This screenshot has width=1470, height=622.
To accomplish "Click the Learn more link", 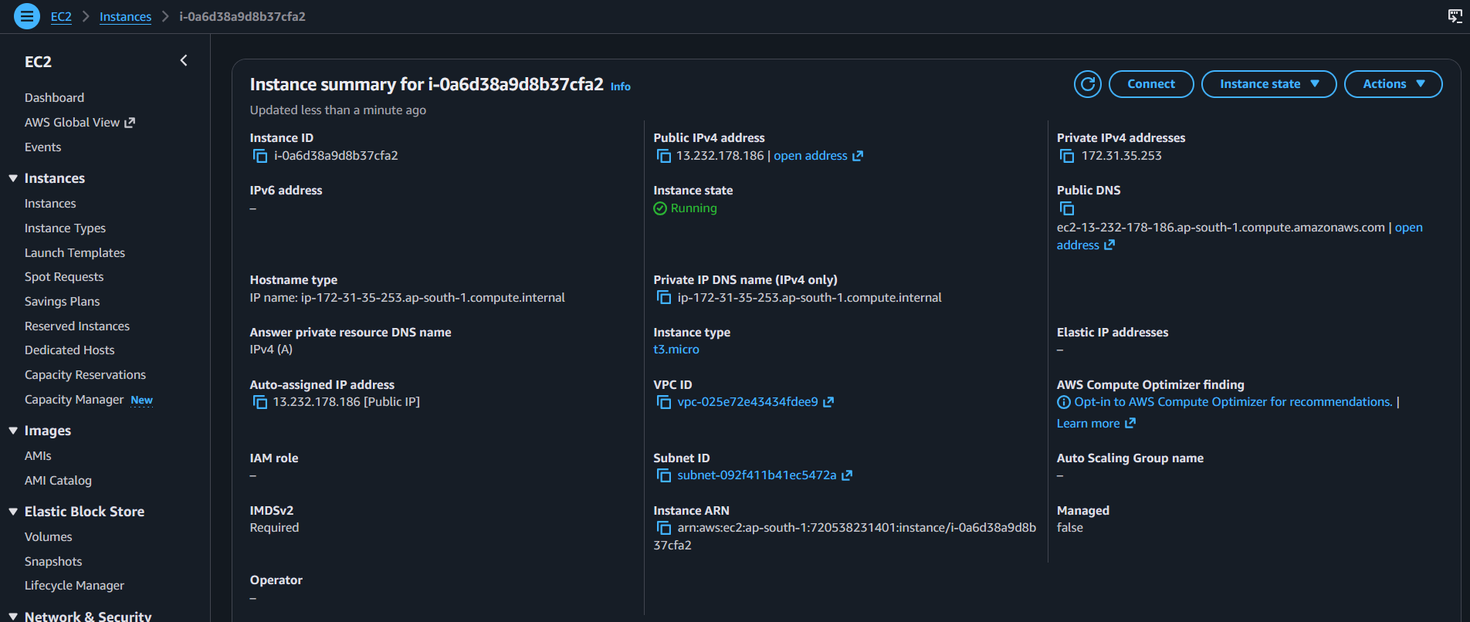I will 1088,424.
